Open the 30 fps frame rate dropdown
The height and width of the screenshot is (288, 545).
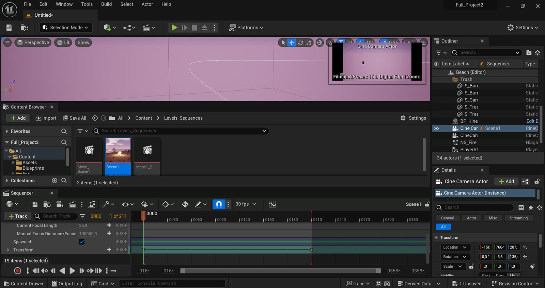246,204
